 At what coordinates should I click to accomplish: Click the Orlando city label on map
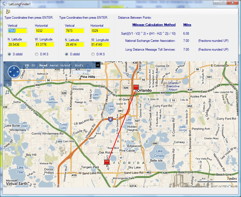coord(144,90)
